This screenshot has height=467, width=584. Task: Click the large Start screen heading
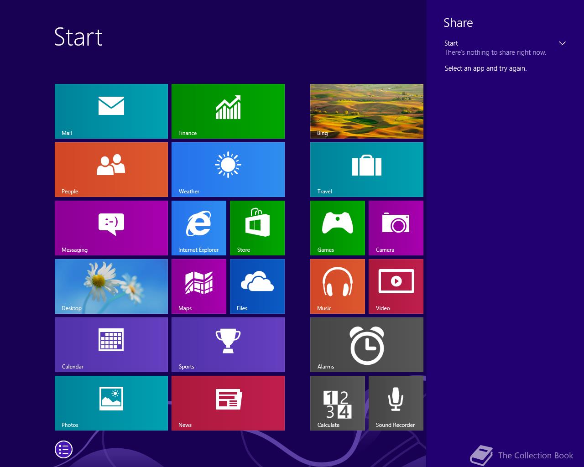pos(78,37)
